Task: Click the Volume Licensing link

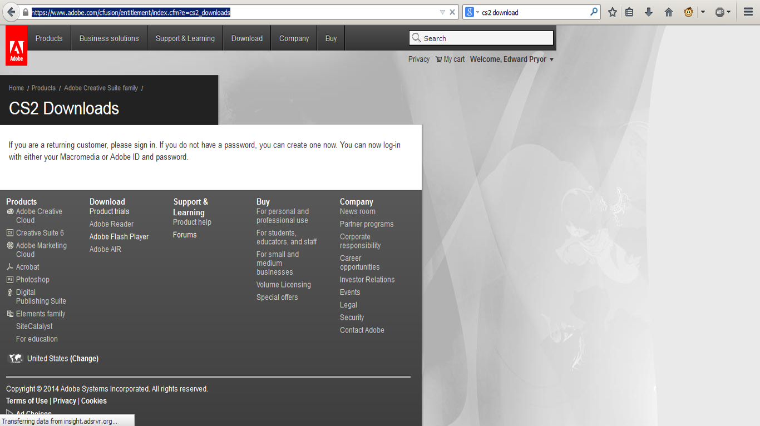Action: tap(284, 285)
